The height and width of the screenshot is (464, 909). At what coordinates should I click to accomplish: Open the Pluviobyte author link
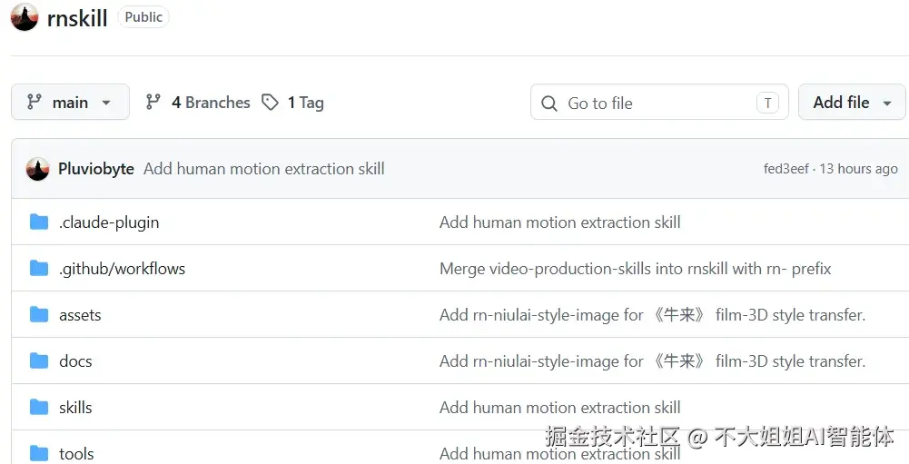[96, 169]
